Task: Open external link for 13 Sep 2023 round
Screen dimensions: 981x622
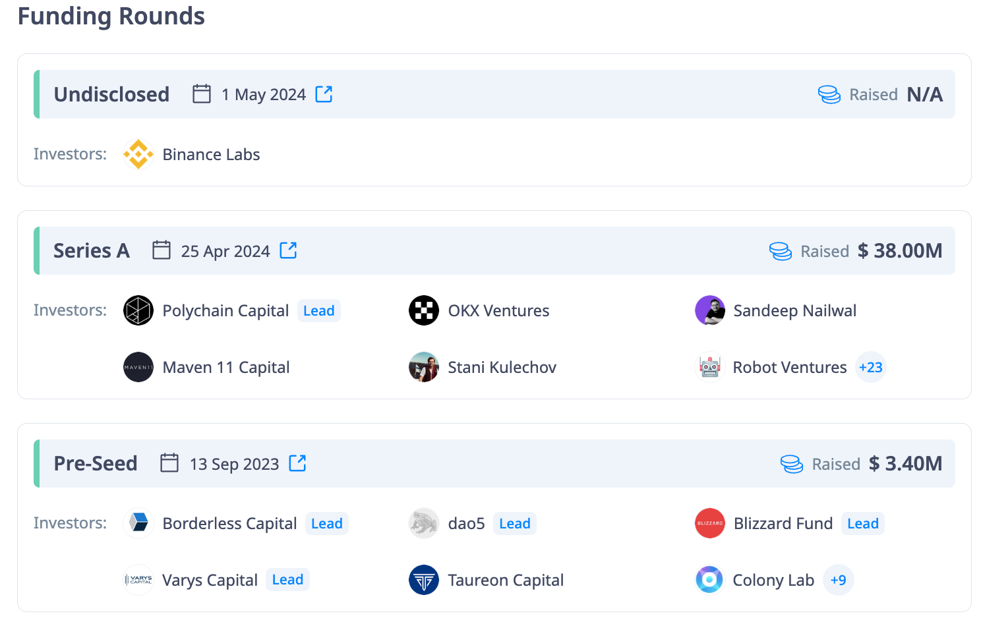Action: pyautogui.click(x=297, y=463)
